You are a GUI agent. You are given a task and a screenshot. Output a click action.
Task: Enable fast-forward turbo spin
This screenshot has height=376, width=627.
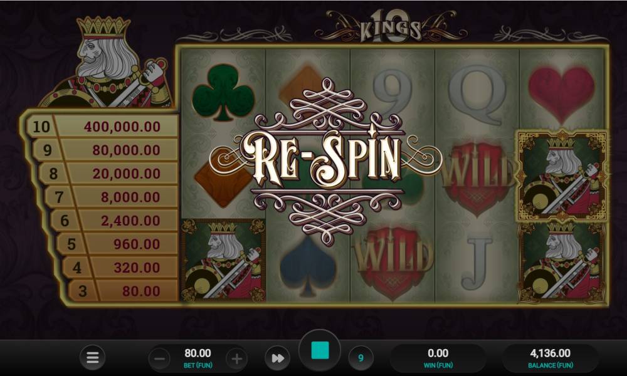click(x=278, y=358)
